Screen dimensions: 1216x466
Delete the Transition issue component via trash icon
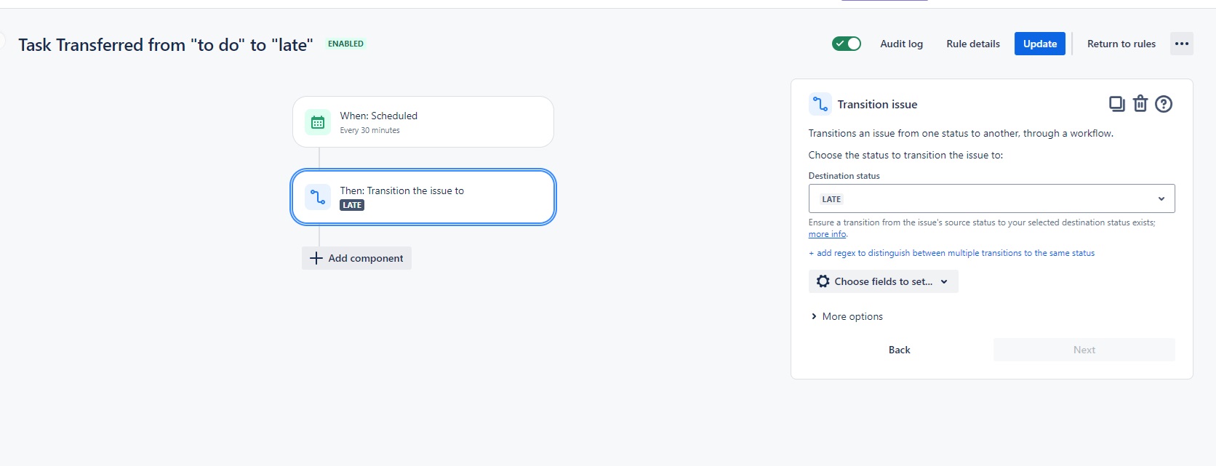tap(1140, 104)
